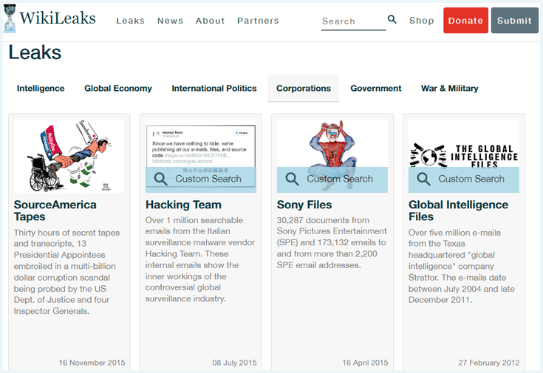Click the date 16 November 2015
The image size is (543, 373).
coord(92,363)
